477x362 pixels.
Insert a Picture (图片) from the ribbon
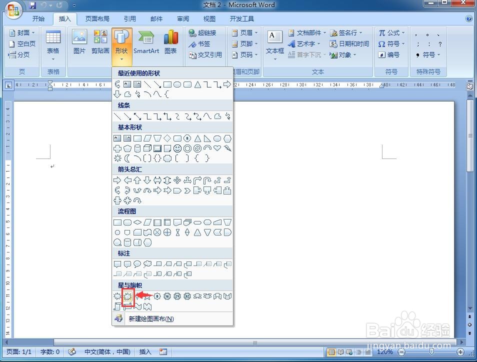79,42
